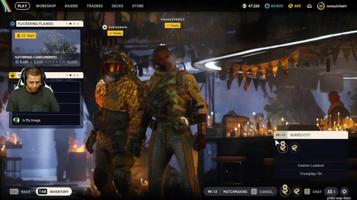Open the settings gear icon
This screenshot has width=357, height=200.
[344, 191]
